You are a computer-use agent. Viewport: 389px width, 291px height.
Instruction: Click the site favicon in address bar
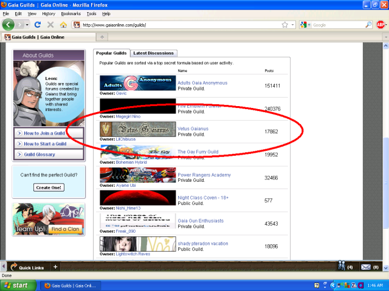77,25
